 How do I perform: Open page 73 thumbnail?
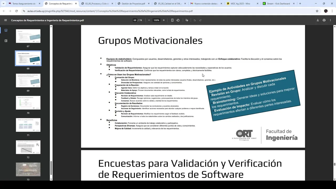pyautogui.click(x=28, y=169)
